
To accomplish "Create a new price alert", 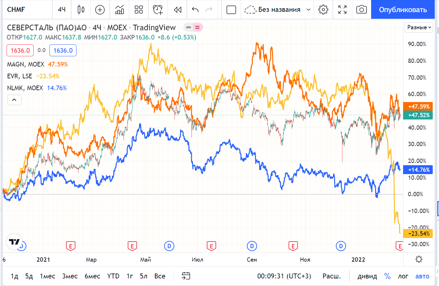I will click(x=158, y=10).
